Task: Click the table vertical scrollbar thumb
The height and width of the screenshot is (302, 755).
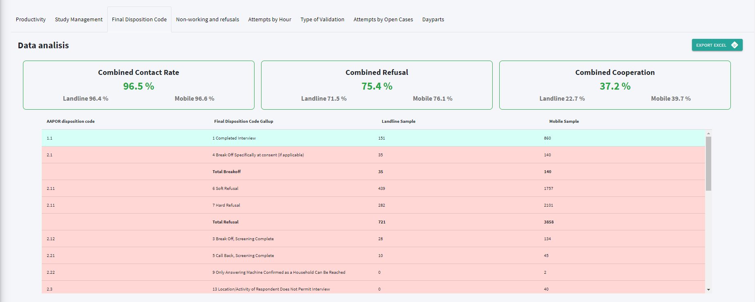Action: 708,164
